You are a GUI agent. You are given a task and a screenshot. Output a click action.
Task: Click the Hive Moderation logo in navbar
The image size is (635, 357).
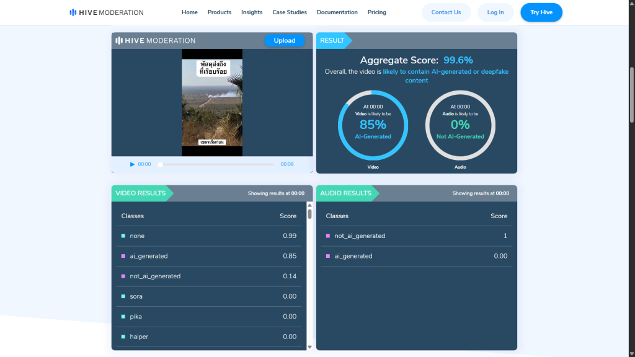(x=107, y=12)
